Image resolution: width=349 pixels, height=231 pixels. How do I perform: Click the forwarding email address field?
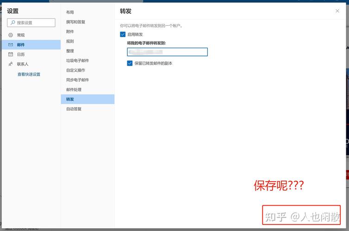168,52
